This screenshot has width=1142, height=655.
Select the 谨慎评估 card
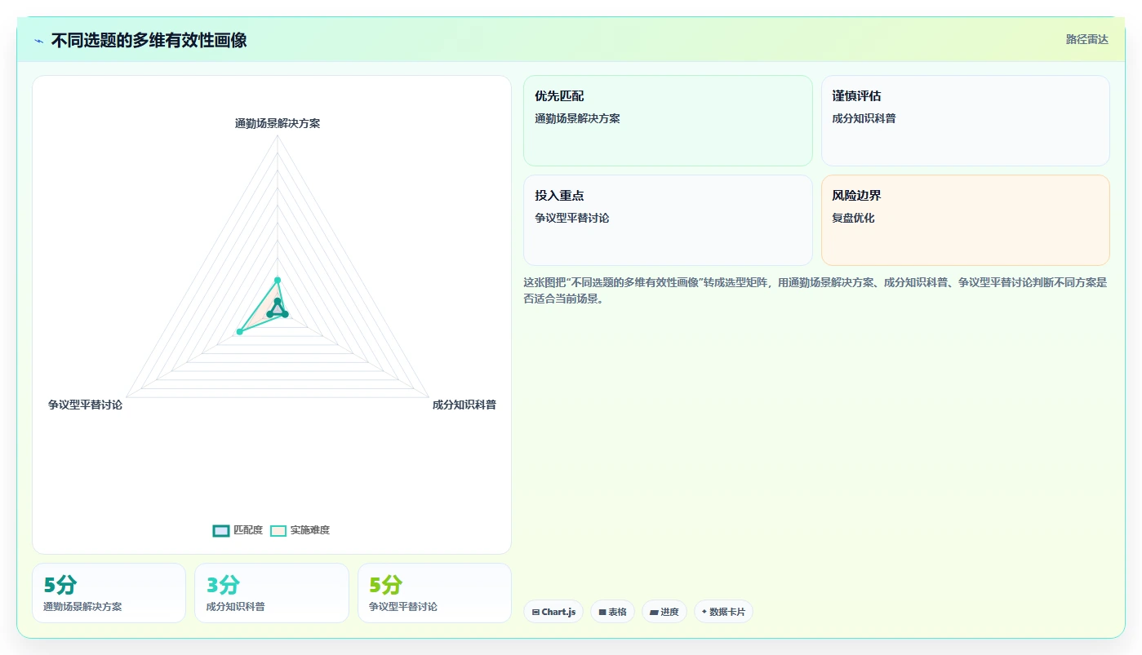coord(965,121)
